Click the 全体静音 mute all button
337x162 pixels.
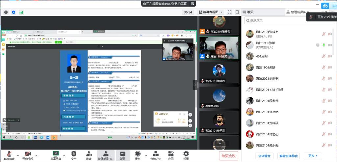click(x=264, y=156)
